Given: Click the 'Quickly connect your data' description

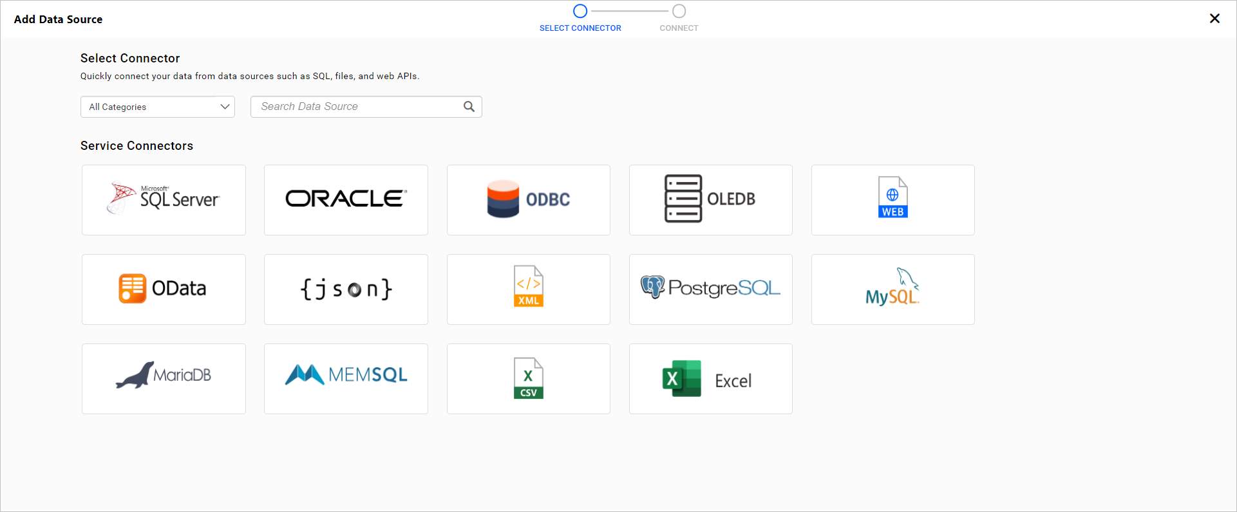Looking at the screenshot, I should (x=250, y=76).
